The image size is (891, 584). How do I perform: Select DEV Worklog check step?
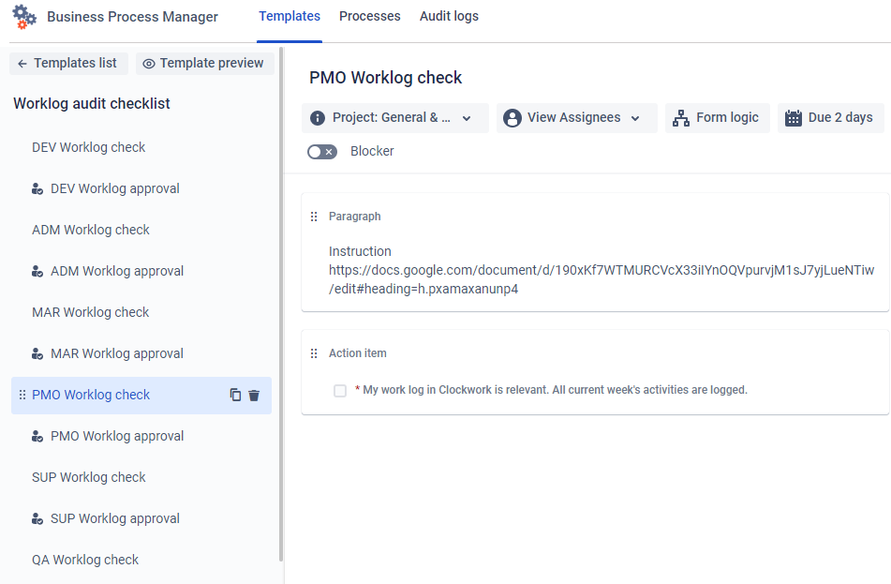(x=89, y=147)
